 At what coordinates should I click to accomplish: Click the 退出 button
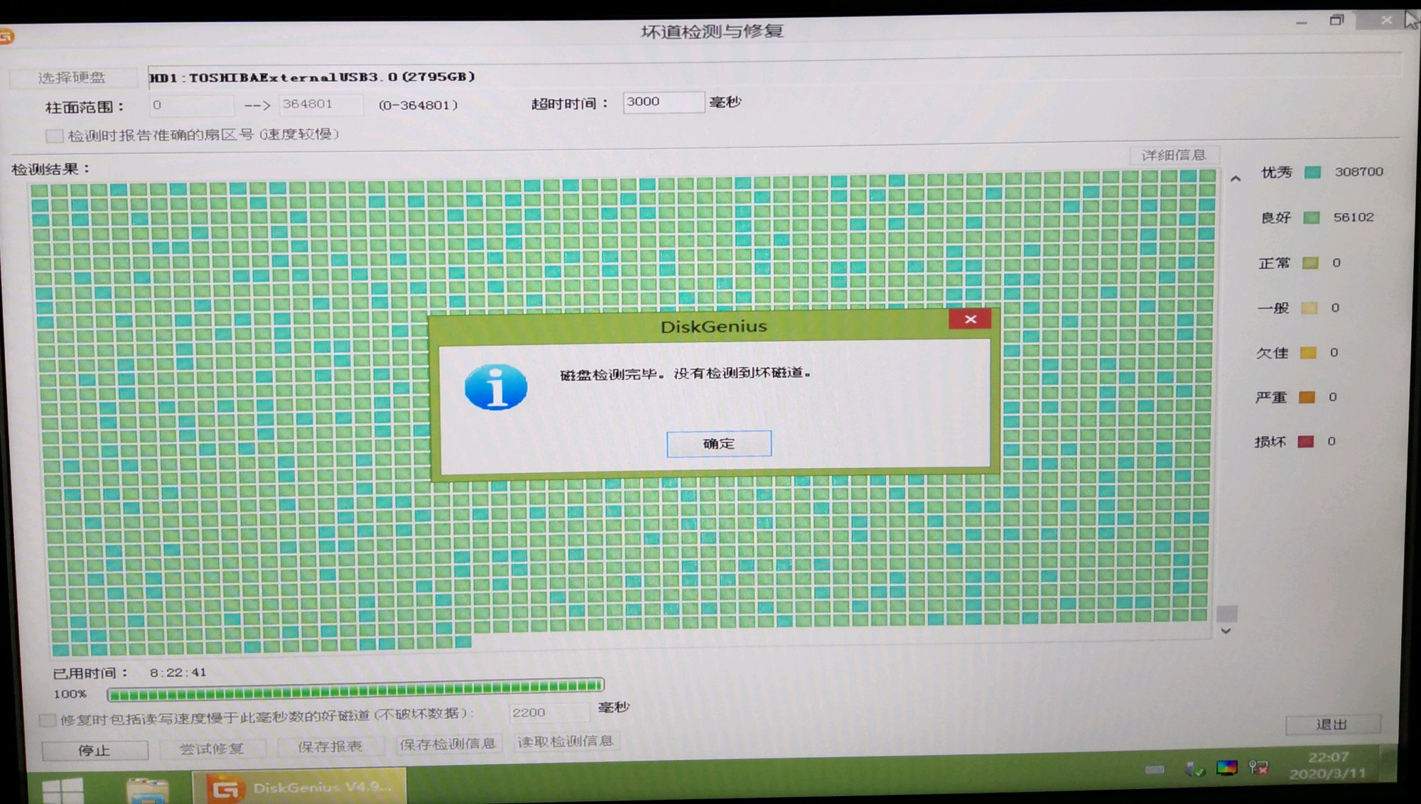pos(1332,724)
